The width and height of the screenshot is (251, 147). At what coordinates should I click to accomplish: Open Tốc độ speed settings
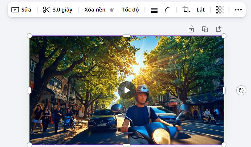click(x=131, y=10)
